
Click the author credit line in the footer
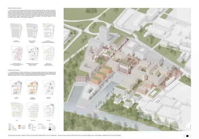(64, 136)
